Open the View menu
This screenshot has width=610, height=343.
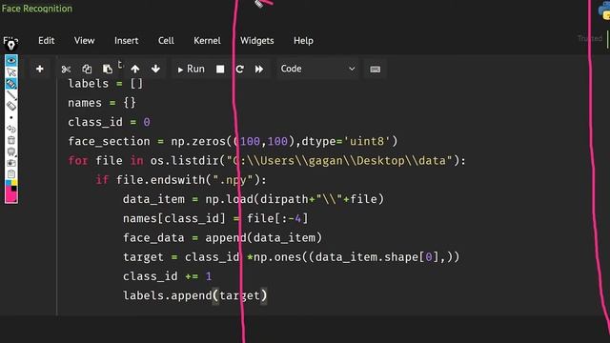point(85,40)
